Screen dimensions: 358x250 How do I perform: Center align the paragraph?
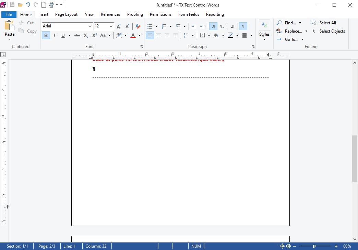pos(158,35)
